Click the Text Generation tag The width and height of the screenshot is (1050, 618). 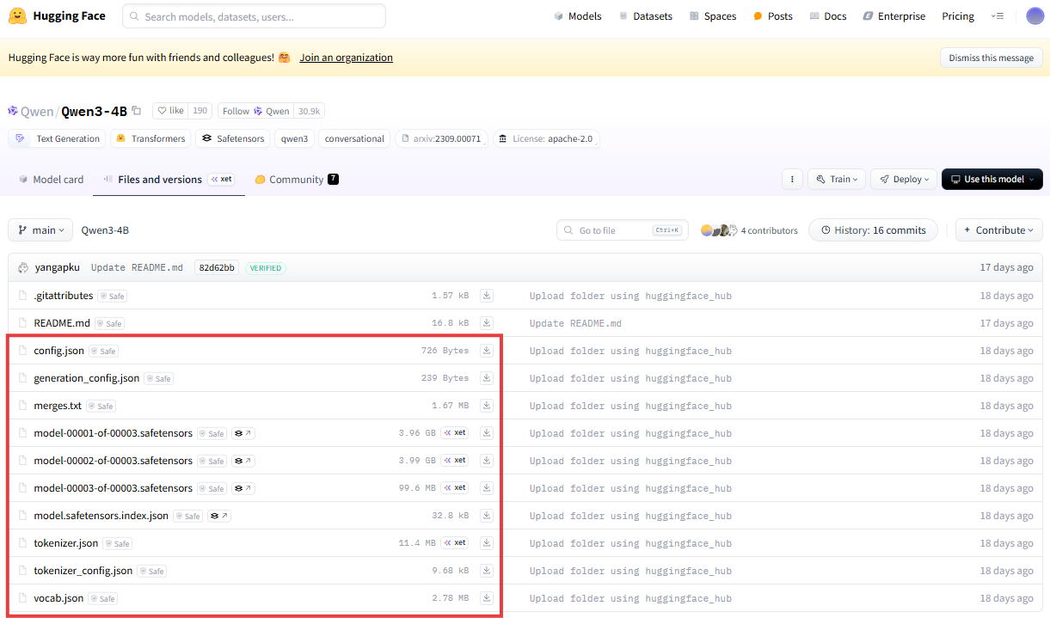57,138
